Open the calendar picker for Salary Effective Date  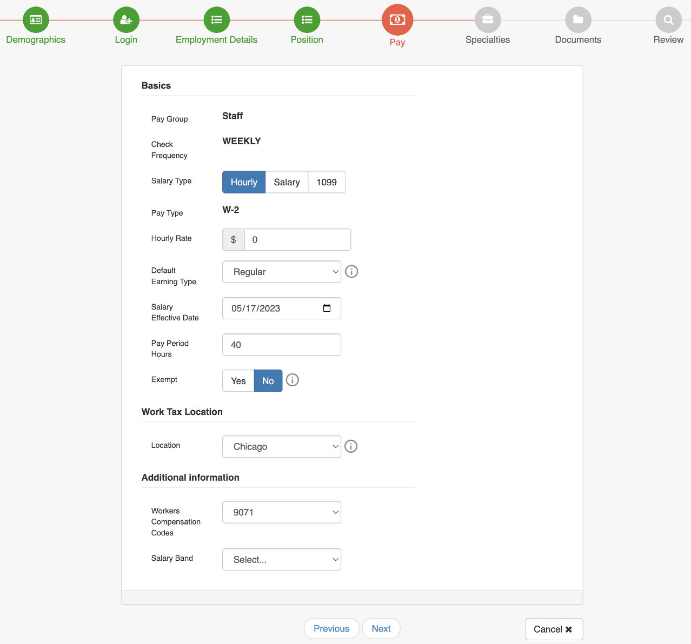click(x=327, y=308)
